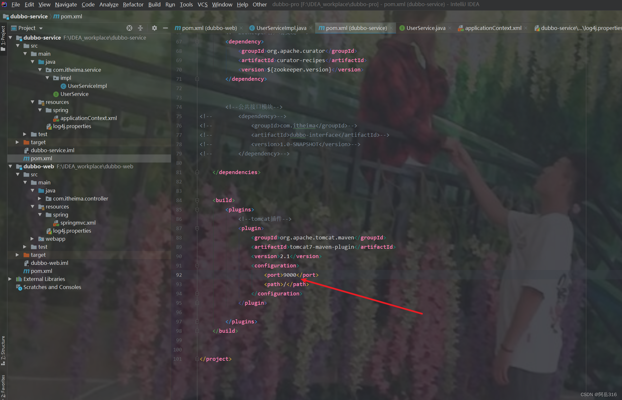
Task: Open the Project view dropdown arrow
Action: click(41, 28)
